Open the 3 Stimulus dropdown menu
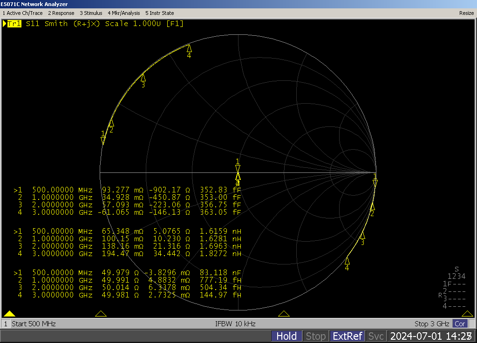This screenshot has width=477, height=343. pyautogui.click(x=91, y=13)
